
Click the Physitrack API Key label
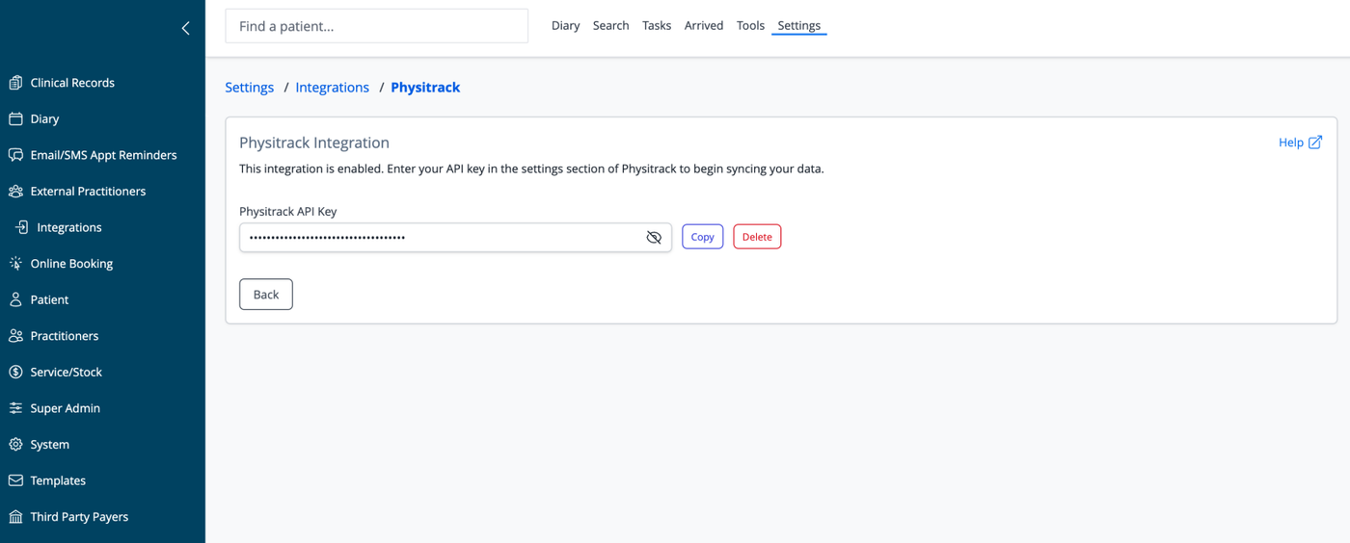click(x=288, y=211)
